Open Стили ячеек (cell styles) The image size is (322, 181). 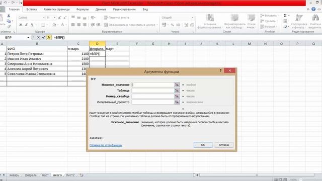[x=251, y=22]
